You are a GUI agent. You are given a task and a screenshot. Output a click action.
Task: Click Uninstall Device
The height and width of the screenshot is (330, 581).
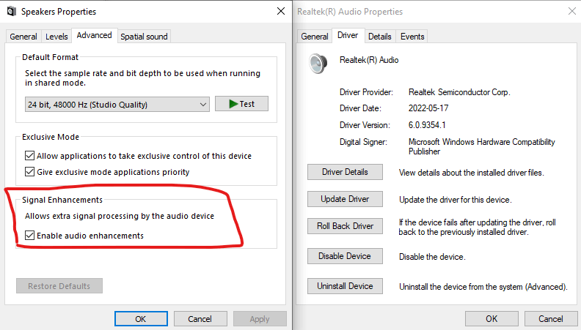pyautogui.click(x=345, y=286)
